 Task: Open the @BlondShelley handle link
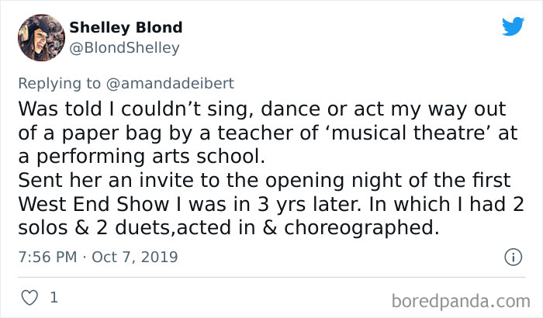click(124, 48)
